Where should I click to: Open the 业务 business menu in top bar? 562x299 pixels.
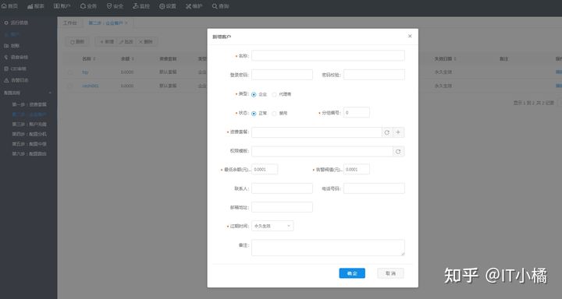[88, 6]
